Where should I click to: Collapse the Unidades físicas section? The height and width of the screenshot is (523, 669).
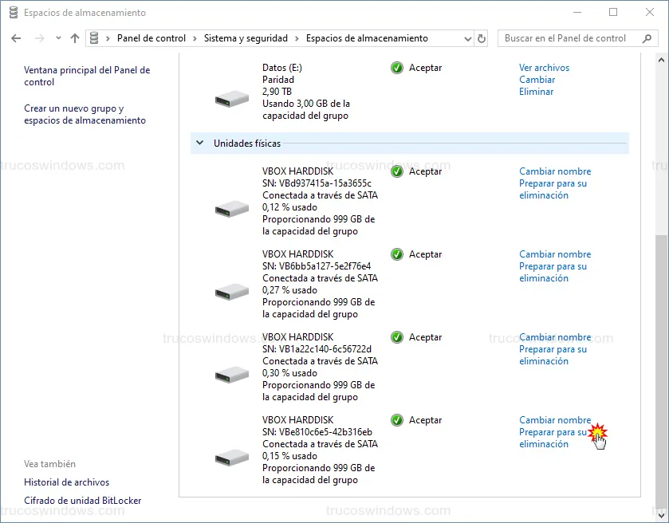199,144
